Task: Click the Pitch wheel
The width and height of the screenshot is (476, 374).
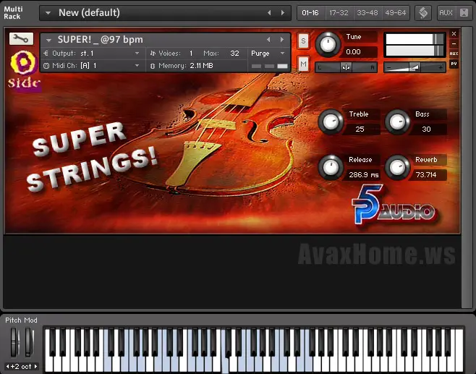Action: tap(14, 342)
